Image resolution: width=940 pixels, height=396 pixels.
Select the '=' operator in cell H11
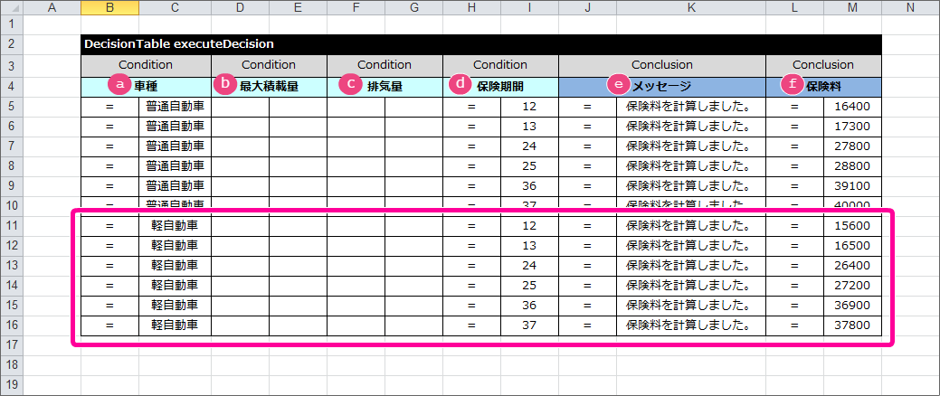[x=471, y=226]
